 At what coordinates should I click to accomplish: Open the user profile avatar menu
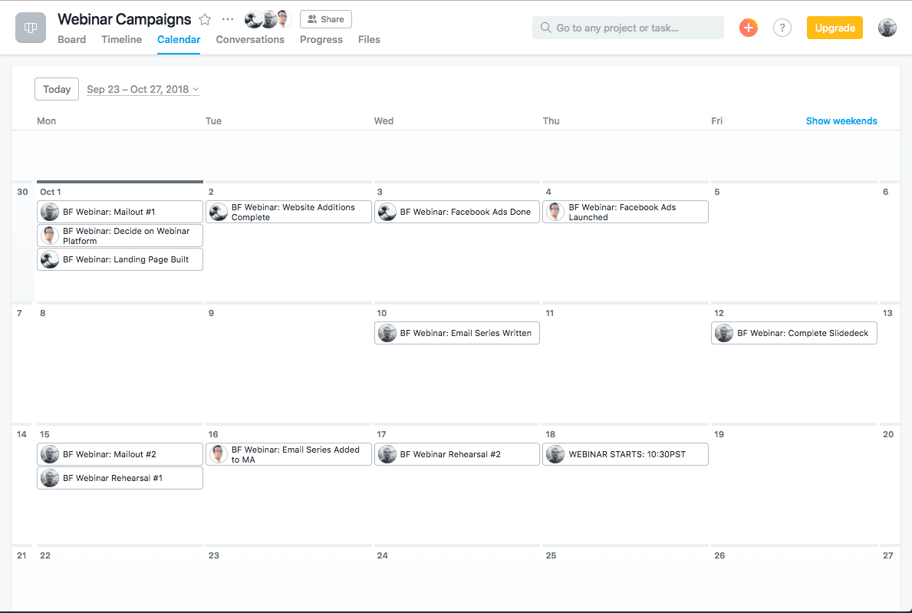pos(887,28)
